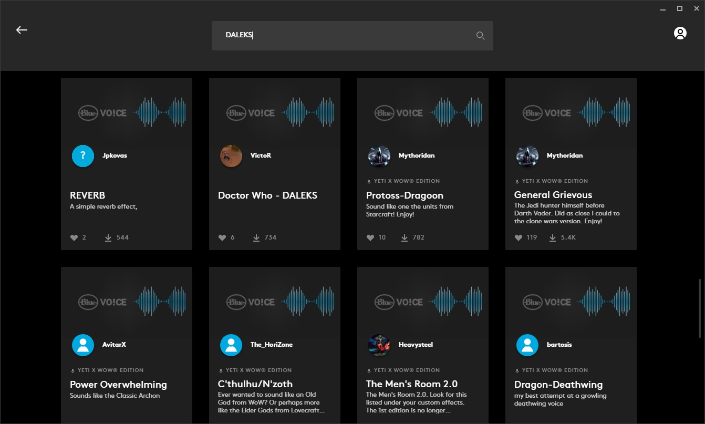Click the Blue VO!CE banner on C'thulhu/N'zoth card

pos(275,302)
